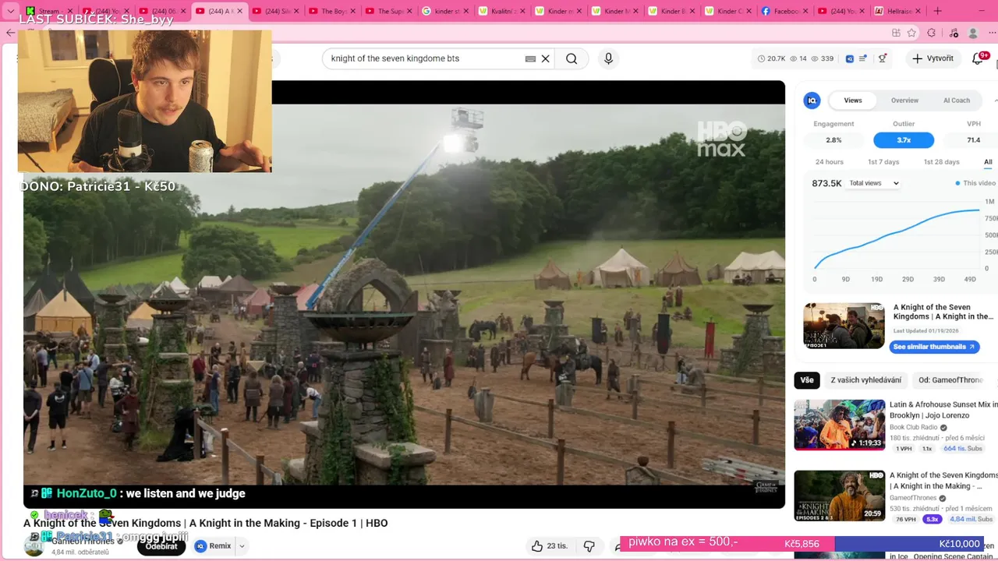Click the Outlier 3.7x pill
The height and width of the screenshot is (561, 998).
[904, 140]
